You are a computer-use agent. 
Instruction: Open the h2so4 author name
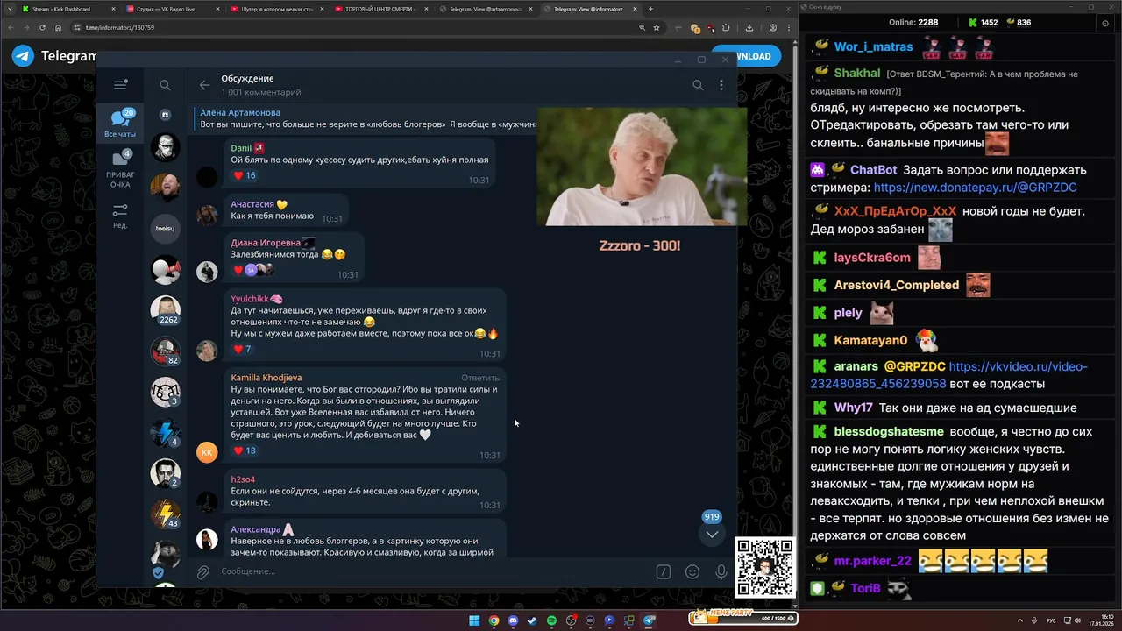coord(243,479)
